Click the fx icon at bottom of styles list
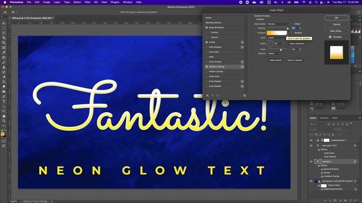The image size is (362, 203). click(x=208, y=95)
